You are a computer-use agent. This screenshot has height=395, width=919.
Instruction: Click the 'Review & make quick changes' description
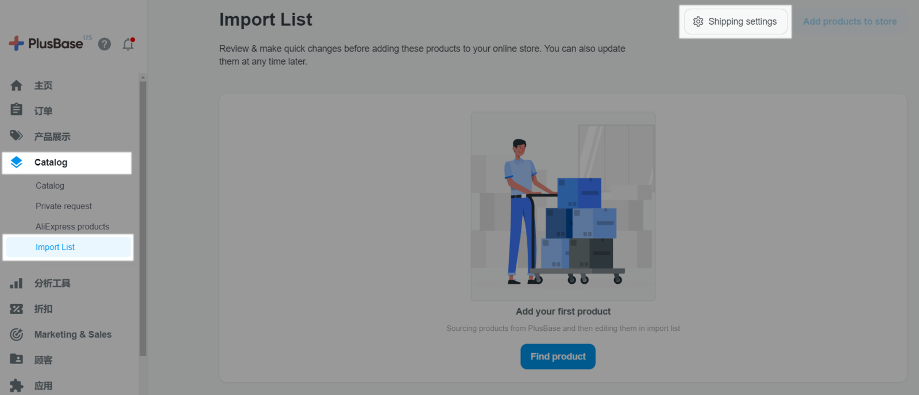422,55
